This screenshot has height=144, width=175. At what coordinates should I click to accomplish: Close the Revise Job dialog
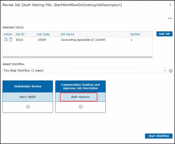click(170, 5)
